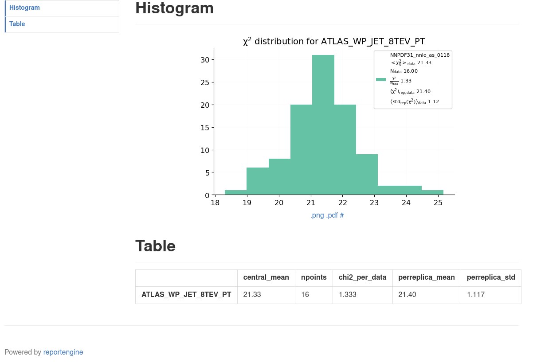Visit the reportengine link in the footer

click(x=63, y=352)
